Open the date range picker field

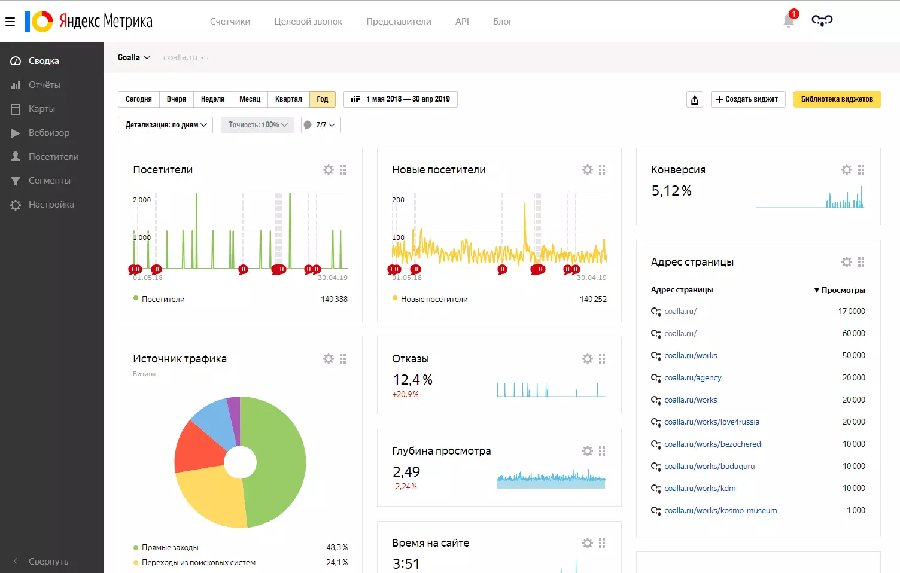coord(401,99)
